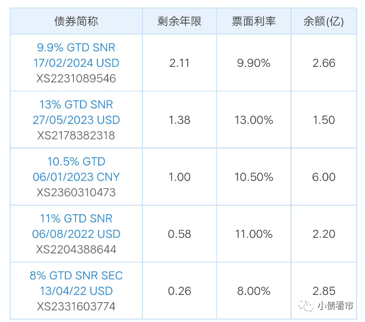365x322 pixels.
Task: Click the 票面利率 column header
Action: (x=253, y=22)
